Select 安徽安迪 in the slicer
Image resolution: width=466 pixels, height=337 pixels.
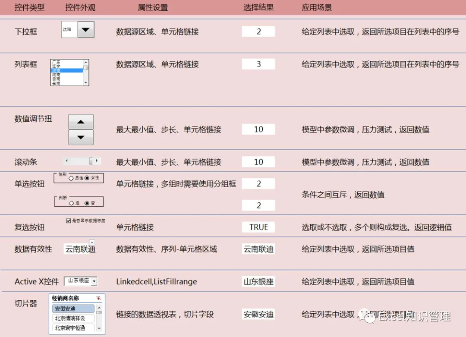coord(73,309)
